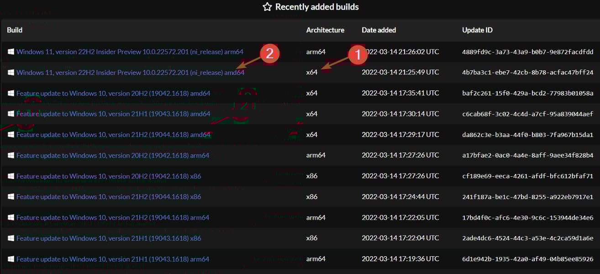This screenshot has height=274, width=600.
Task: Click Windows logo beside Windows 11 22H2 amd64 build
Action: coord(11,72)
